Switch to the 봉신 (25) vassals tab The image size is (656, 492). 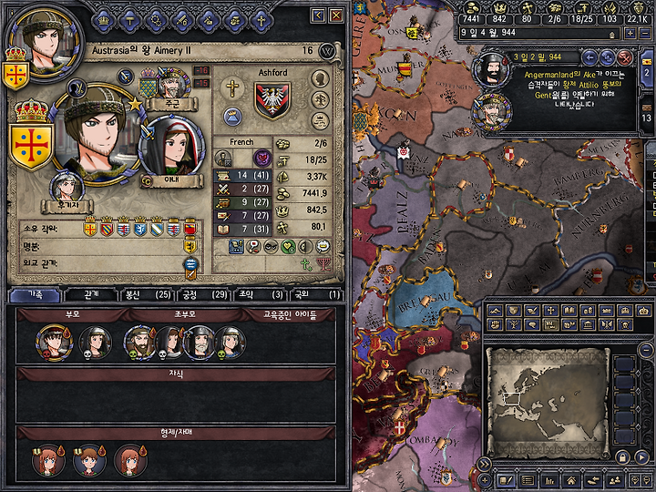(x=148, y=294)
